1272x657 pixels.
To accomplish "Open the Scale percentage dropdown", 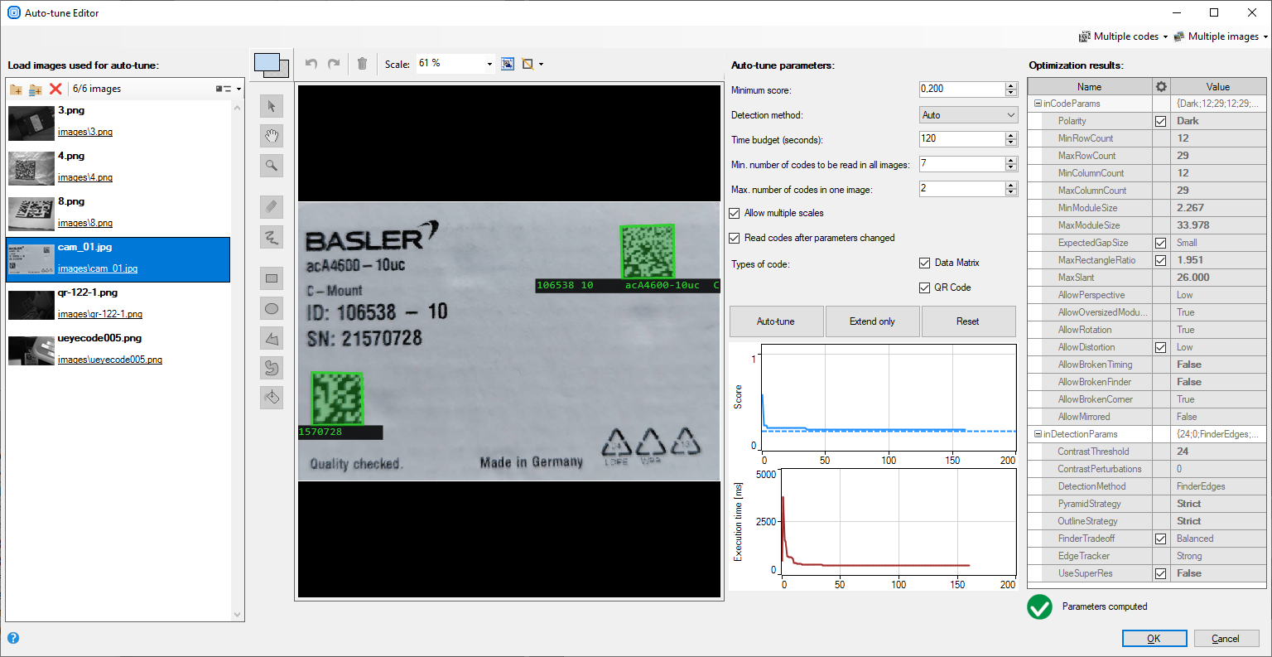I will (489, 64).
